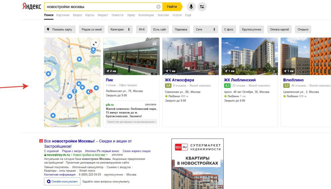Open search settings sliders icon
Screen dimensions: 331x189
(x=202, y=7)
